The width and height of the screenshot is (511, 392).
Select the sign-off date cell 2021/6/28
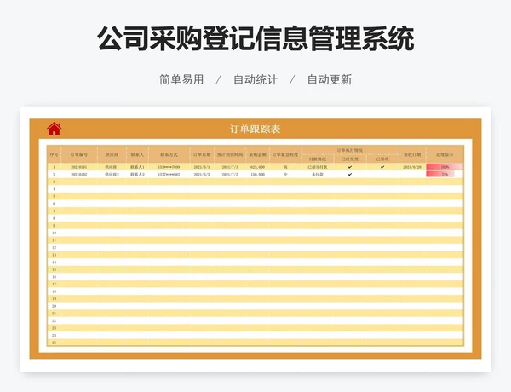(412, 167)
